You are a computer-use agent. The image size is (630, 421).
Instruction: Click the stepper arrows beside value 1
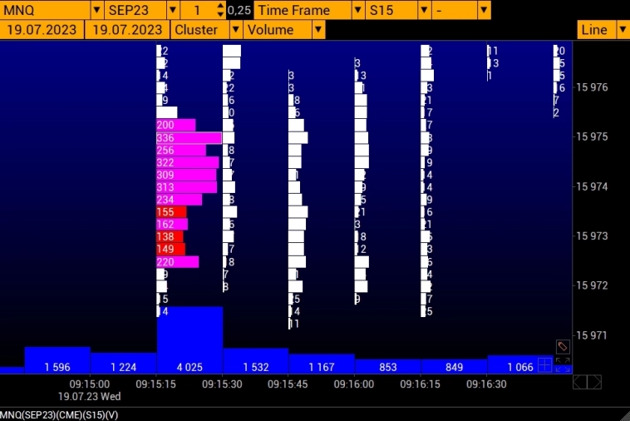219,10
